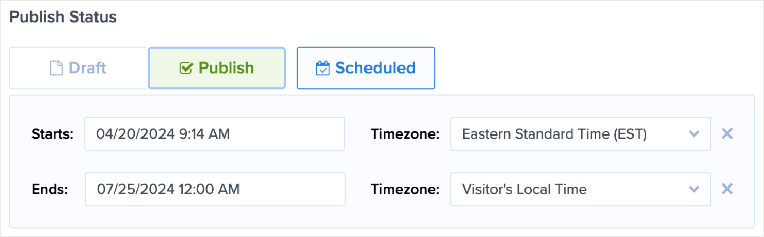
Task: Click the calendar icon on Scheduled
Action: 323,68
